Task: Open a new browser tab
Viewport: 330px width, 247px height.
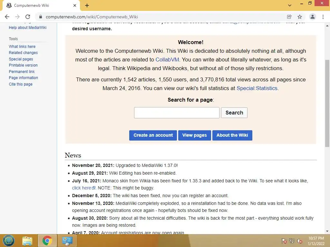Action: coord(87,5)
